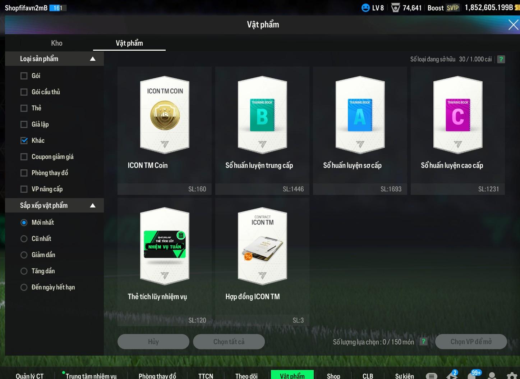This screenshot has width=520, height=379.
Task: Select the Cũ nhất sort option
Action: (24, 239)
